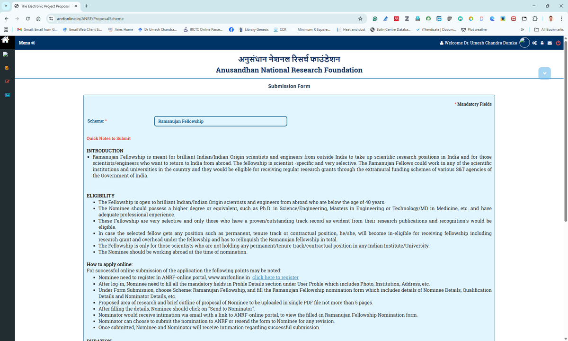
Task: Open the Gmail bookmark
Action: pyautogui.click(x=37, y=29)
